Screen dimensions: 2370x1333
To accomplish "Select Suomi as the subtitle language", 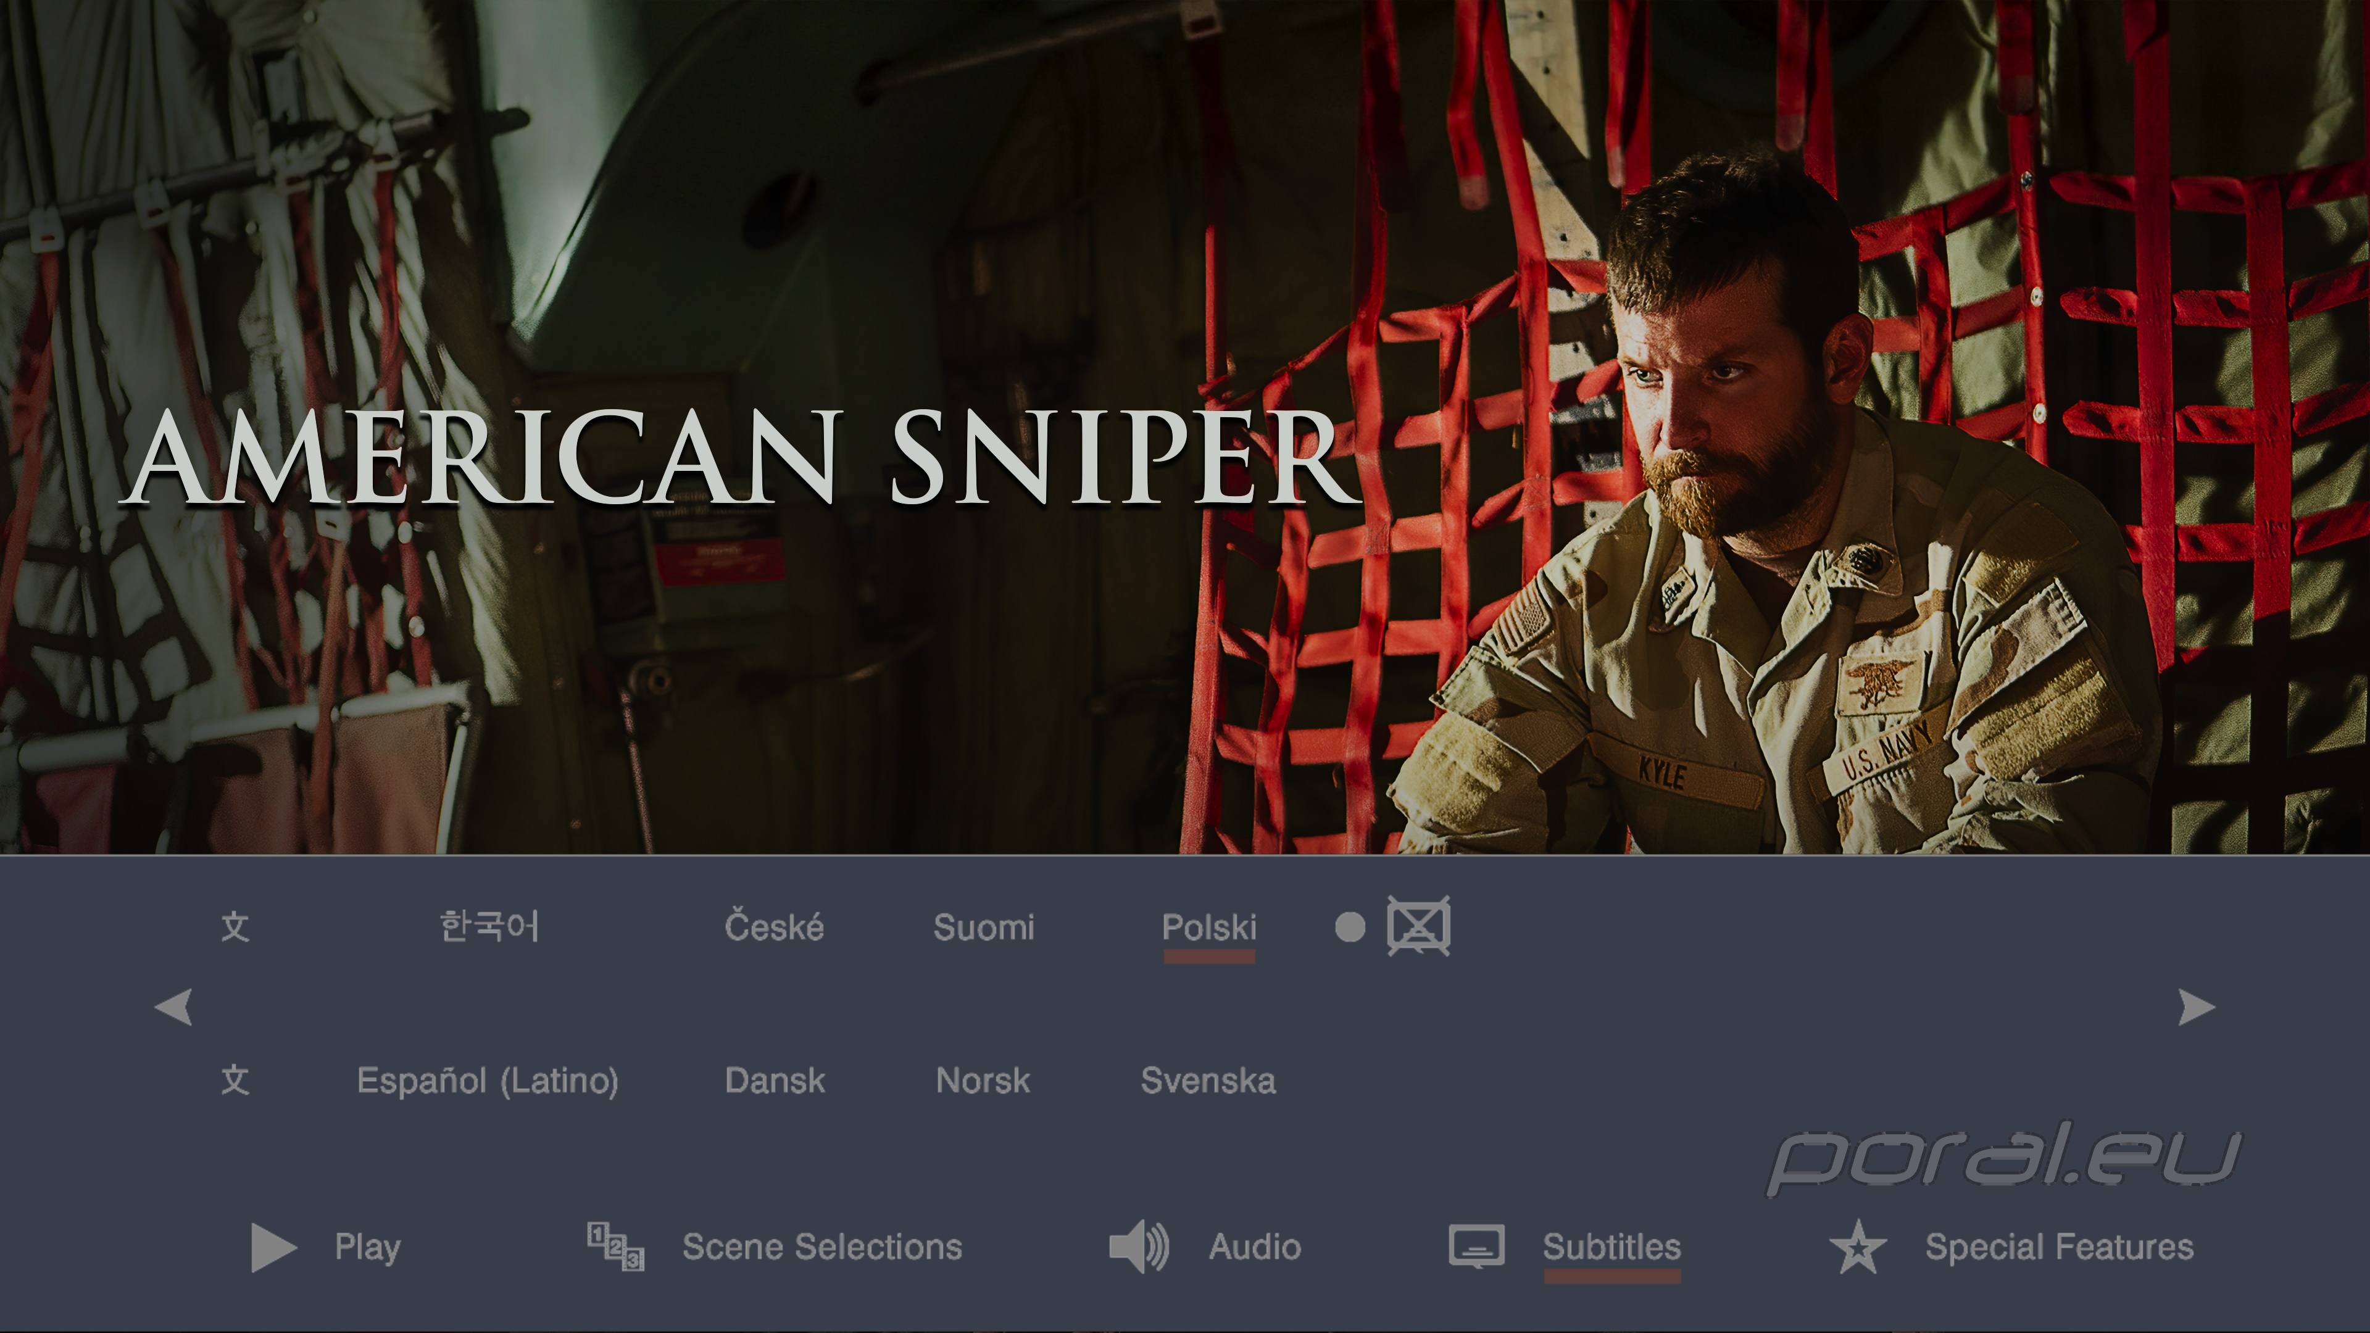I will (984, 928).
